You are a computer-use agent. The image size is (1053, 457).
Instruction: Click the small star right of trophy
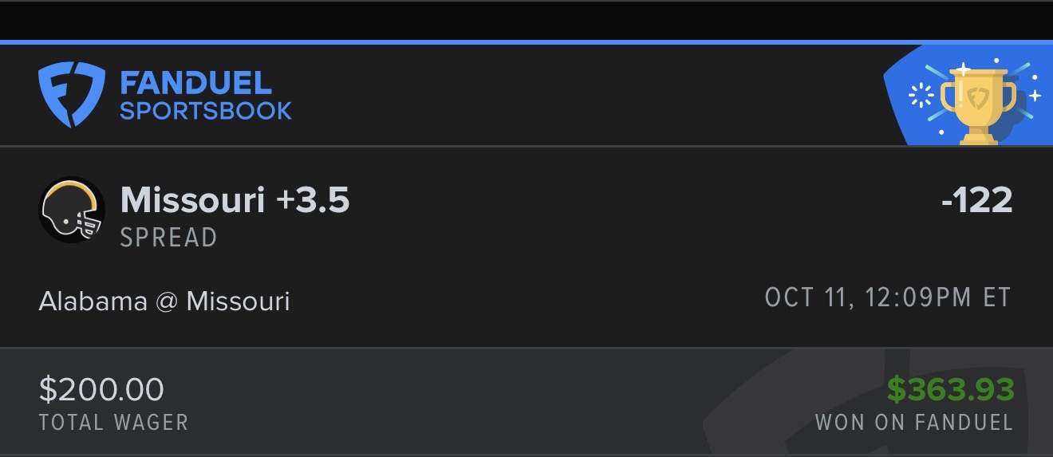pos(1035,96)
